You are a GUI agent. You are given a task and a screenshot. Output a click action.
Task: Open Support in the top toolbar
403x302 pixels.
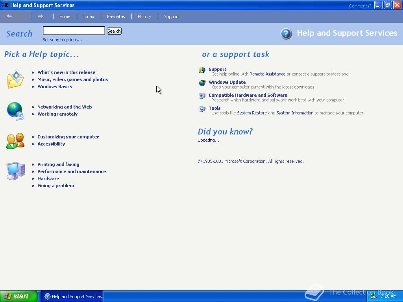coord(172,17)
